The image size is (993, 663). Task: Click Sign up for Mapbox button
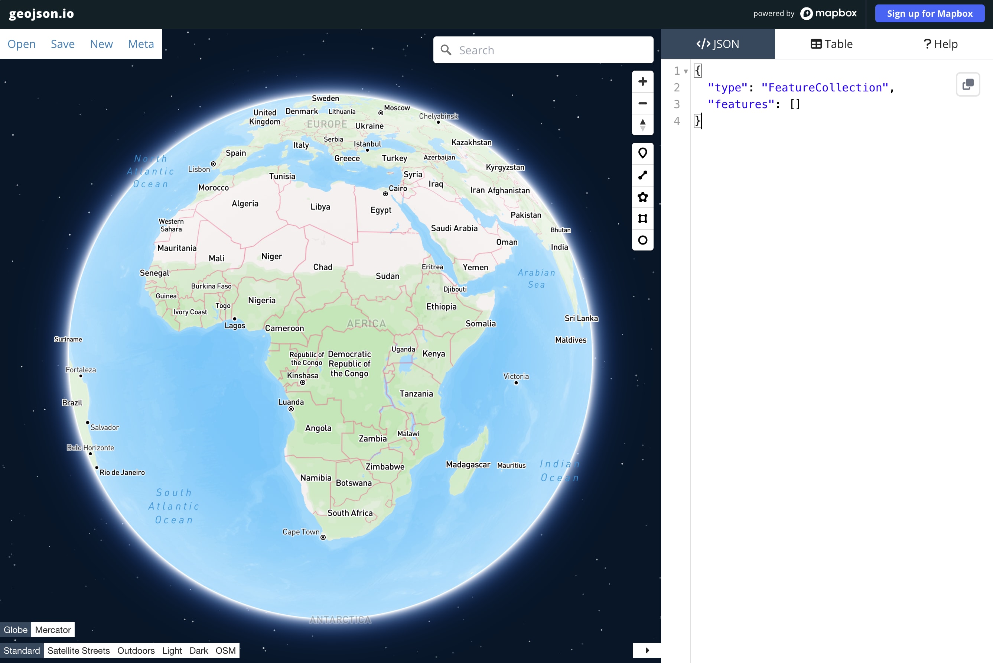coord(929,13)
